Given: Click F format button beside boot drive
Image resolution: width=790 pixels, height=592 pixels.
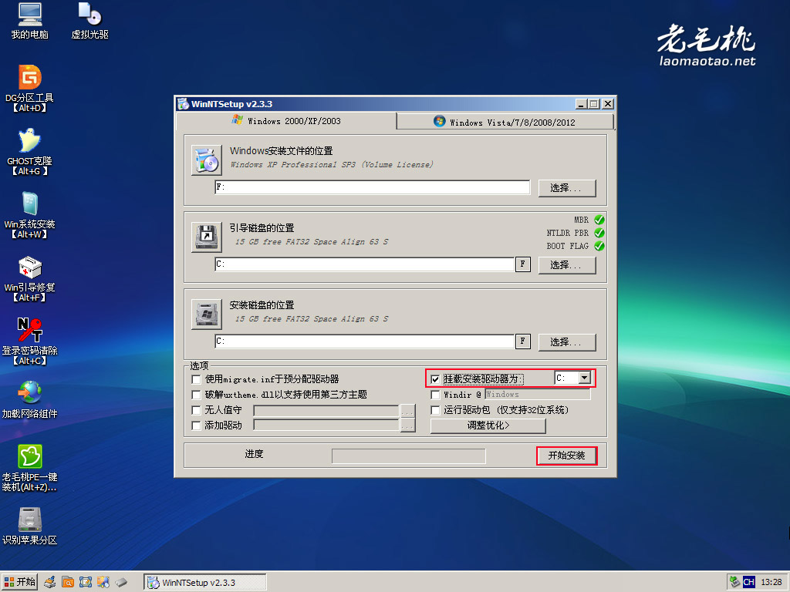Looking at the screenshot, I should pyautogui.click(x=523, y=264).
